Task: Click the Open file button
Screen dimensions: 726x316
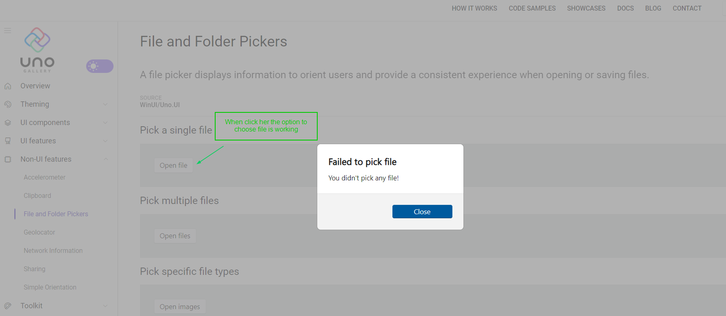Action: [174, 165]
